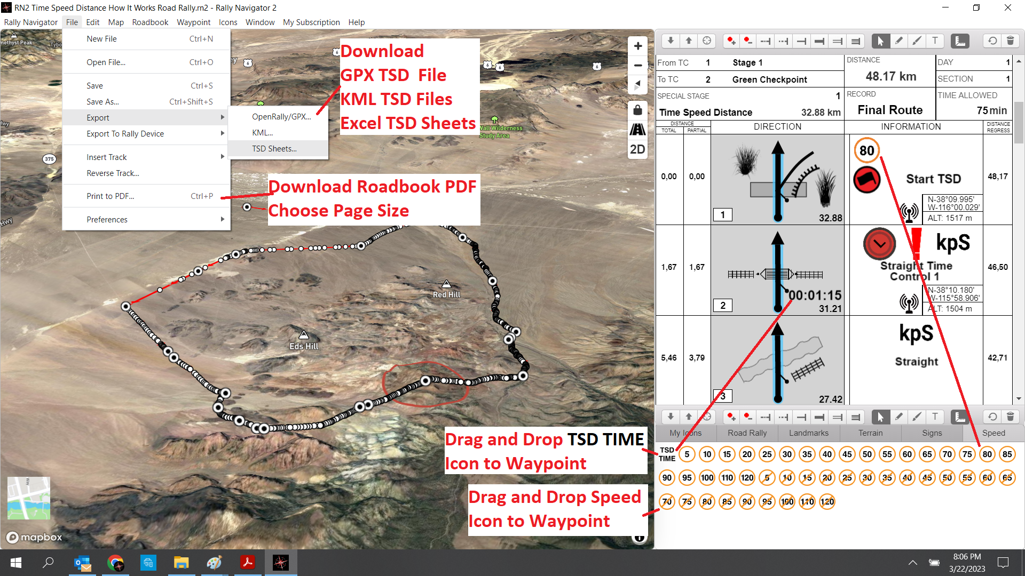The width and height of the screenshot is (1025, 576).
Task: Expand the Export submenu arrow
Action: (223, 117)
